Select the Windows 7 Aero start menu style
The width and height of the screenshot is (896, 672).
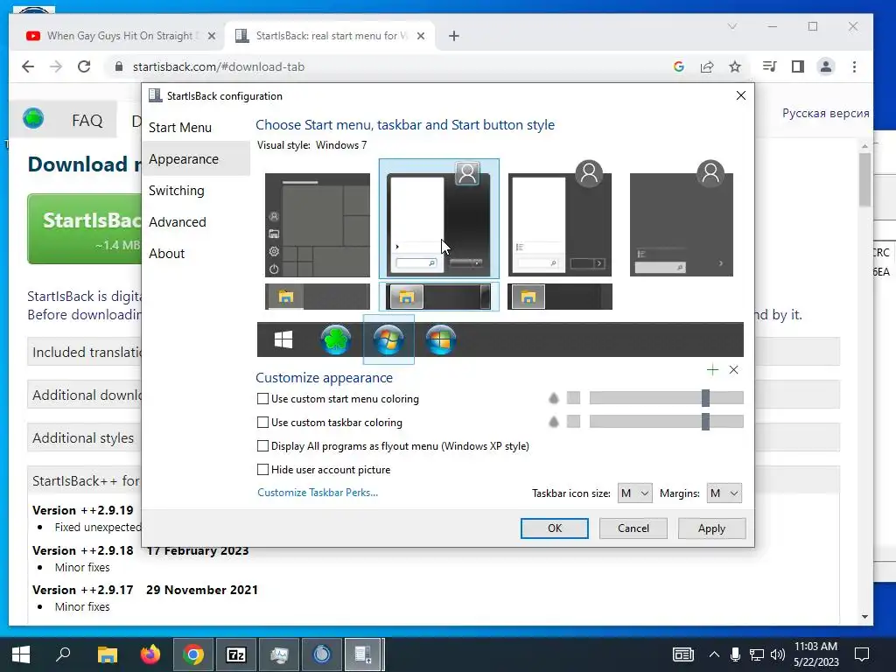tap(438, 220)
